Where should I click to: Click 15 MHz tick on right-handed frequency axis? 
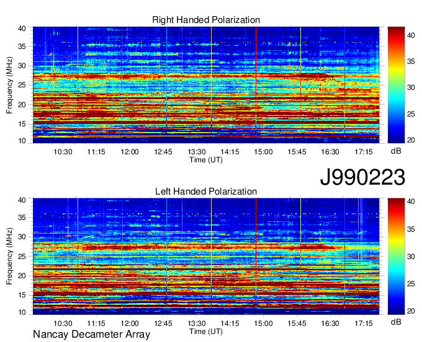click(22, 124)
